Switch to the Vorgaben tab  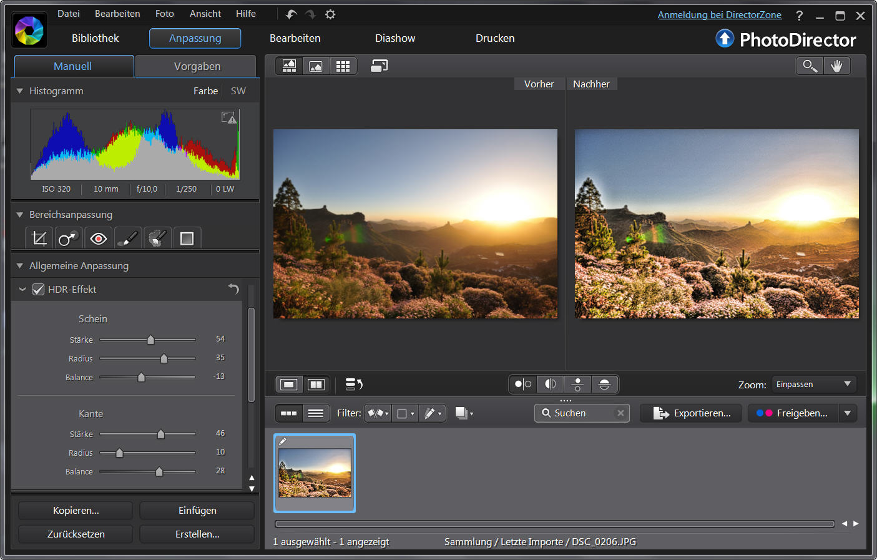coord(197,66)
